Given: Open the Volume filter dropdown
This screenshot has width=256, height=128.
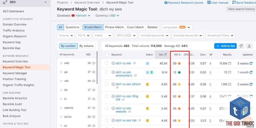Looking at the screenshot, I should pyautogui.click(x=66, y=35).
